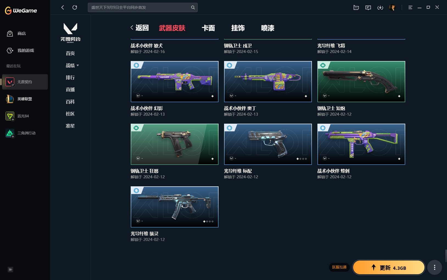
Task: Click the page scrollbar thumb
Action: 446,256
